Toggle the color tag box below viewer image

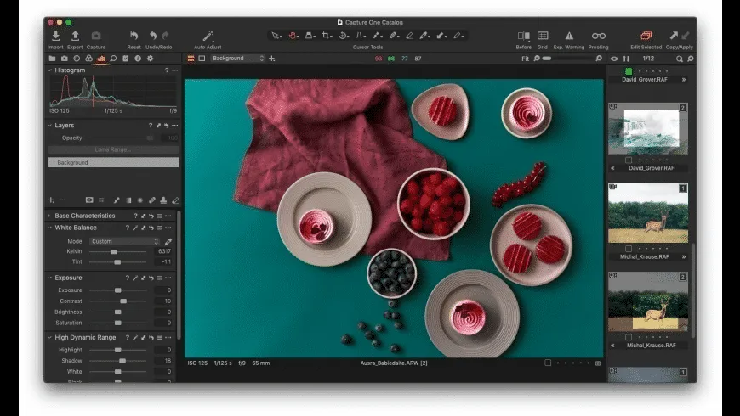click(x=548, y=363)
